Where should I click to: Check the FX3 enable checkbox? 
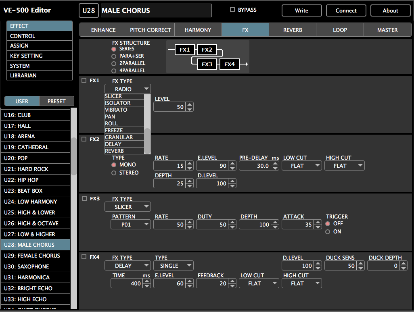point(84,198)
